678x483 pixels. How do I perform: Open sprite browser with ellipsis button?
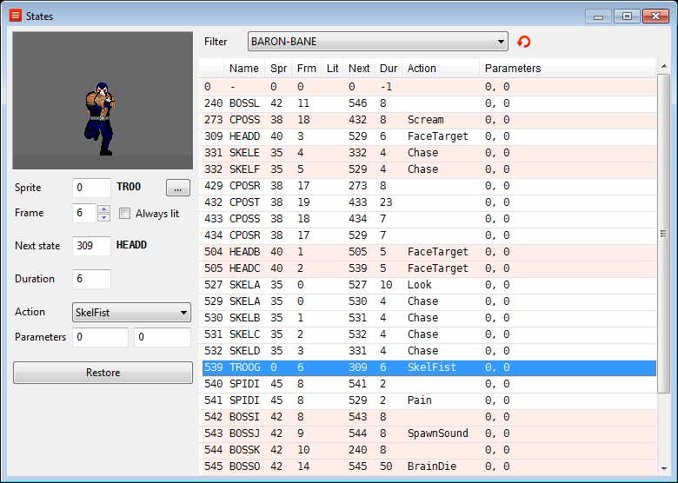pyautogui.click(x=177, y=188)
